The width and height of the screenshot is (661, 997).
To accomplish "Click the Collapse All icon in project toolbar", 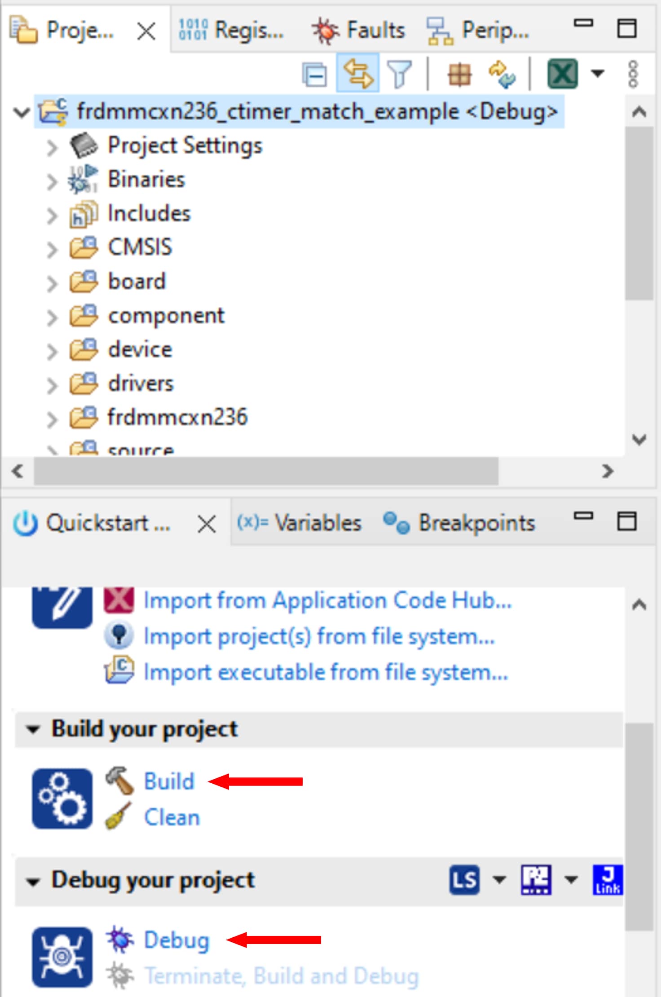I will click(x=314, y=75).
